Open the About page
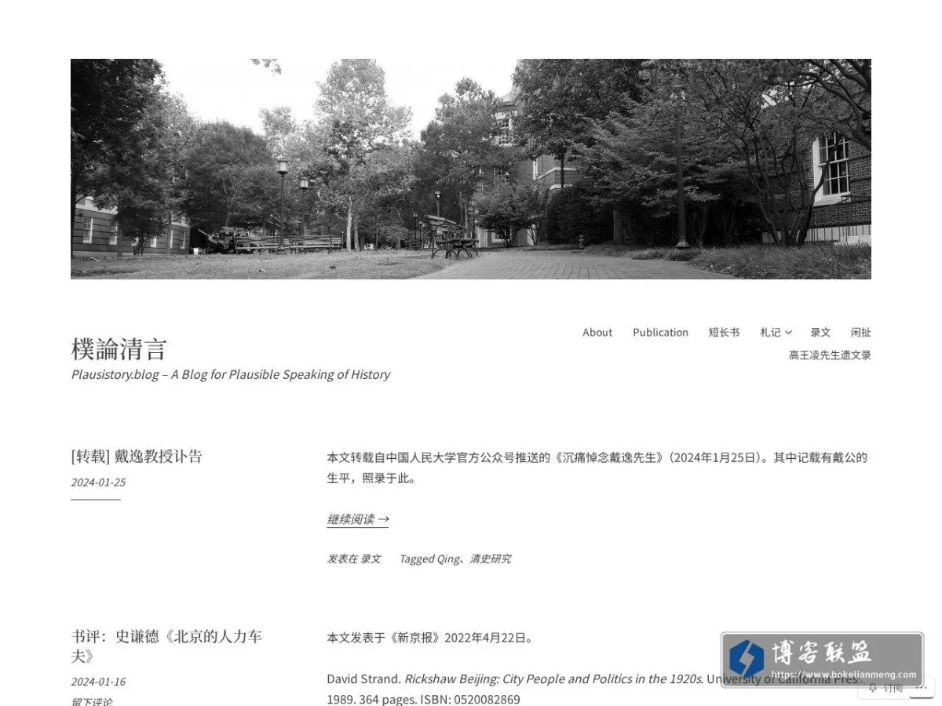 point(597,333)
